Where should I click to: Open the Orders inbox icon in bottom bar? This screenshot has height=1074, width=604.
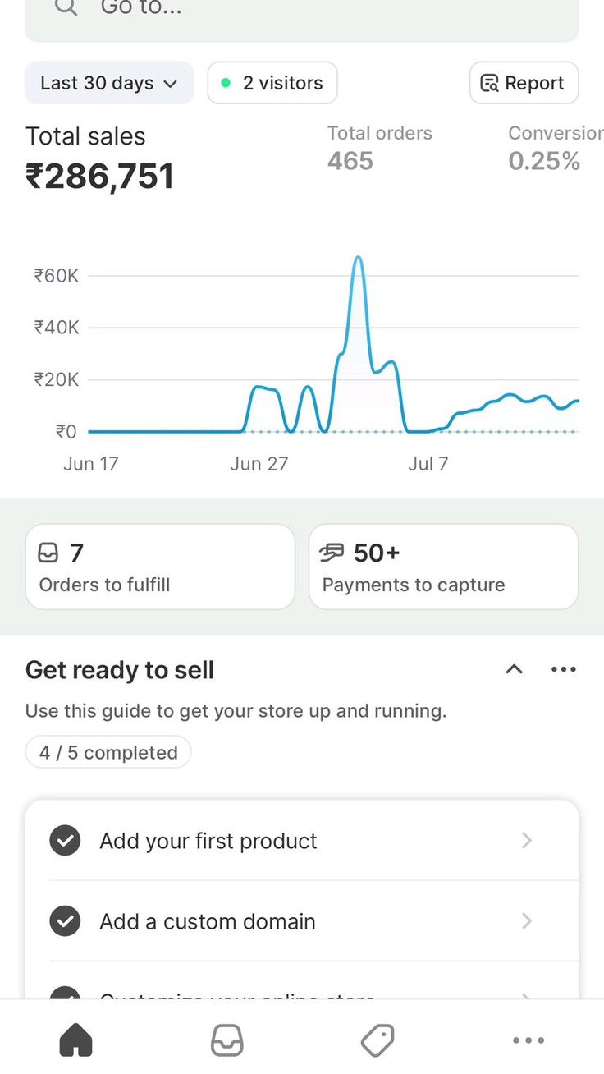(x=226, y=1040)
